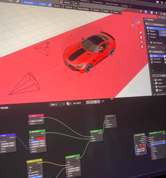The height and width of the screenshot is (178, 166).
Task: Open the Scripting workspace tab
Action: click(x=124, y=6)
